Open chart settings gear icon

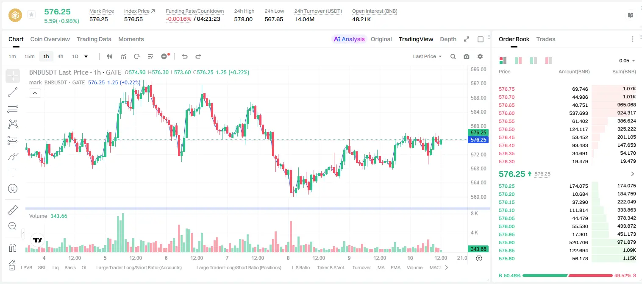480,56
